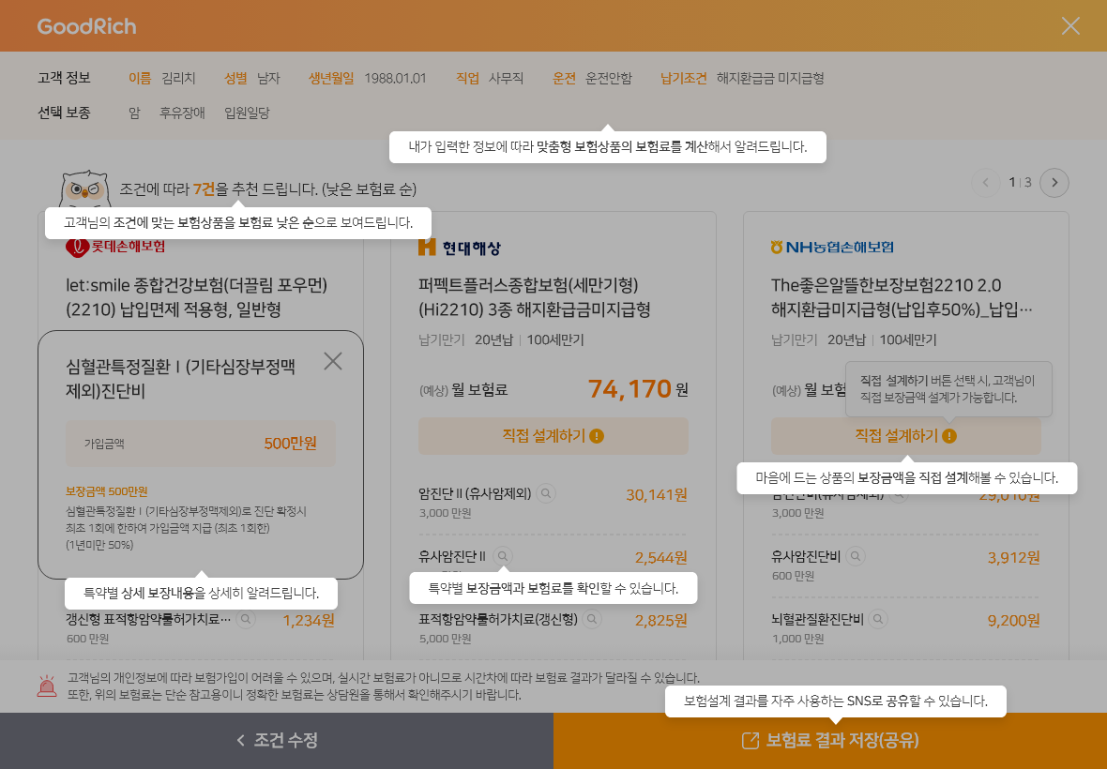Click NH농협 100세만기 maturity text
Viewport: 1107px width, 769px height.
tap(908, 340)
